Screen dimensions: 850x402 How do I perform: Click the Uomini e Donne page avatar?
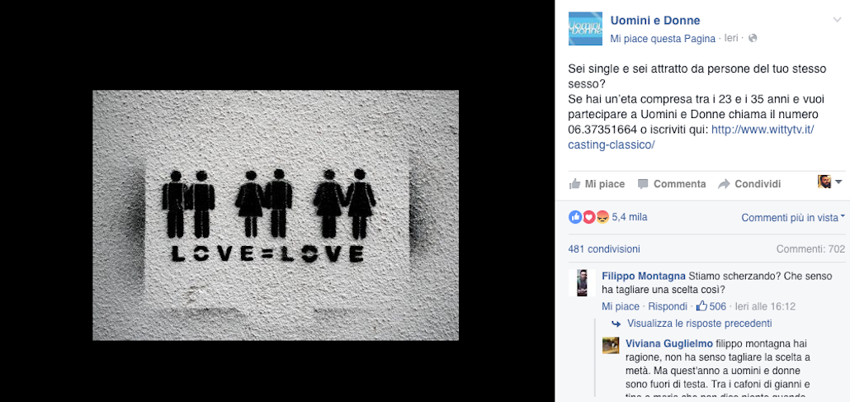[x=585, y=28]
